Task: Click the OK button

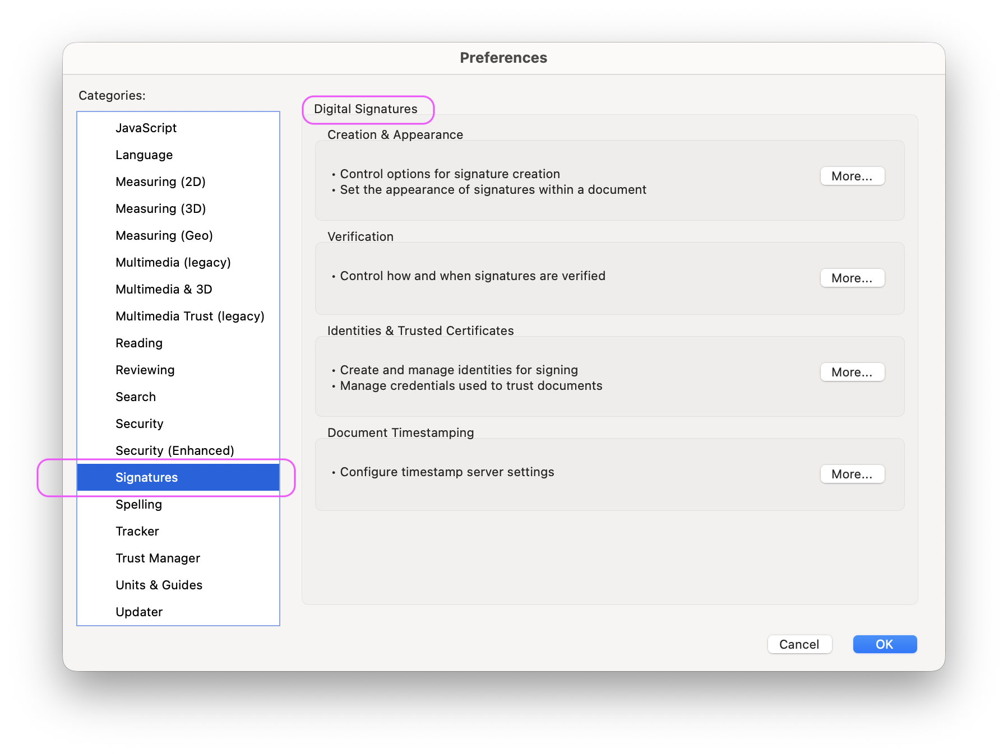Action: tap(885, 644)
